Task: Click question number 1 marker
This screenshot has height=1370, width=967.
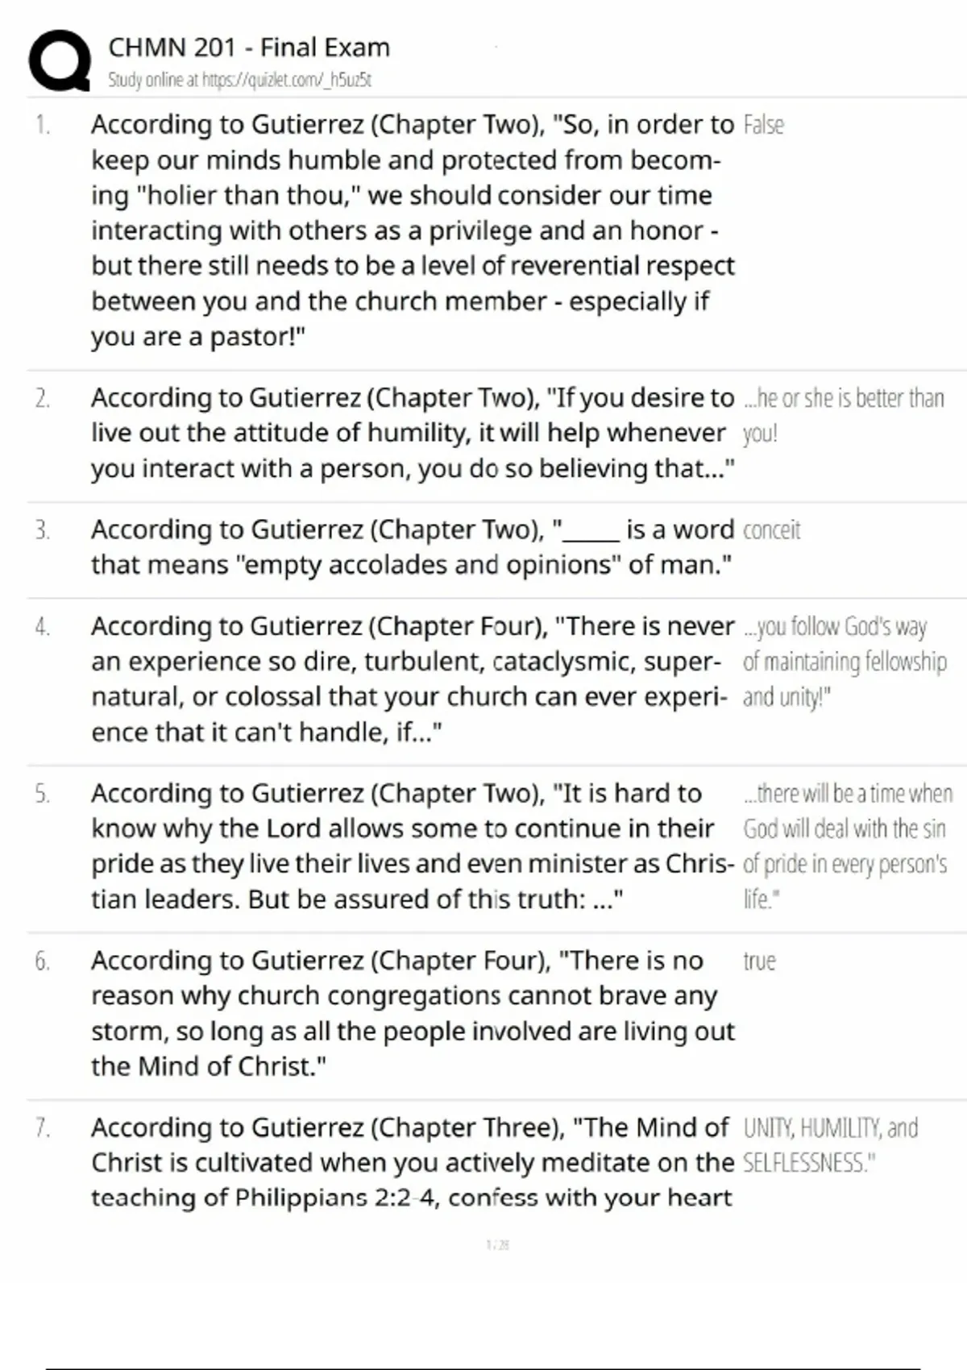Action: pyautogui.click(x=43, y=125)
